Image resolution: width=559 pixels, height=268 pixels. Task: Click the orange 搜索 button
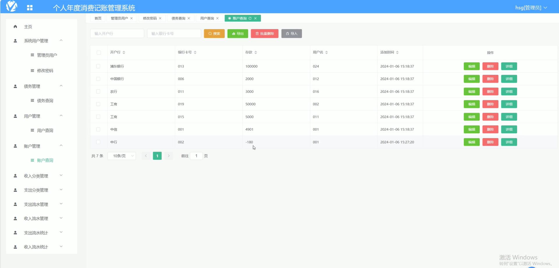(214, 33)
